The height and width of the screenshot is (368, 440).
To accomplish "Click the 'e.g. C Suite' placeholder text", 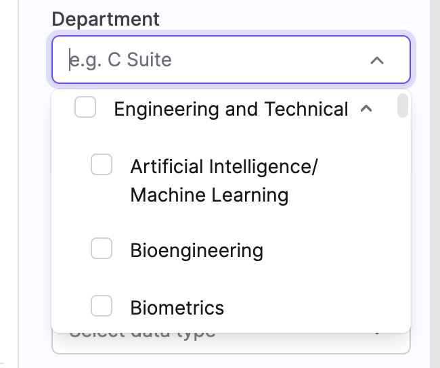I will [122, 60].
